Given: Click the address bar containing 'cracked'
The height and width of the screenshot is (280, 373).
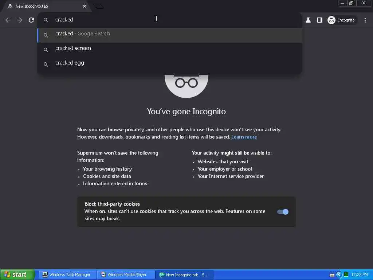Looking at the screenshot, I should (170, 20).
